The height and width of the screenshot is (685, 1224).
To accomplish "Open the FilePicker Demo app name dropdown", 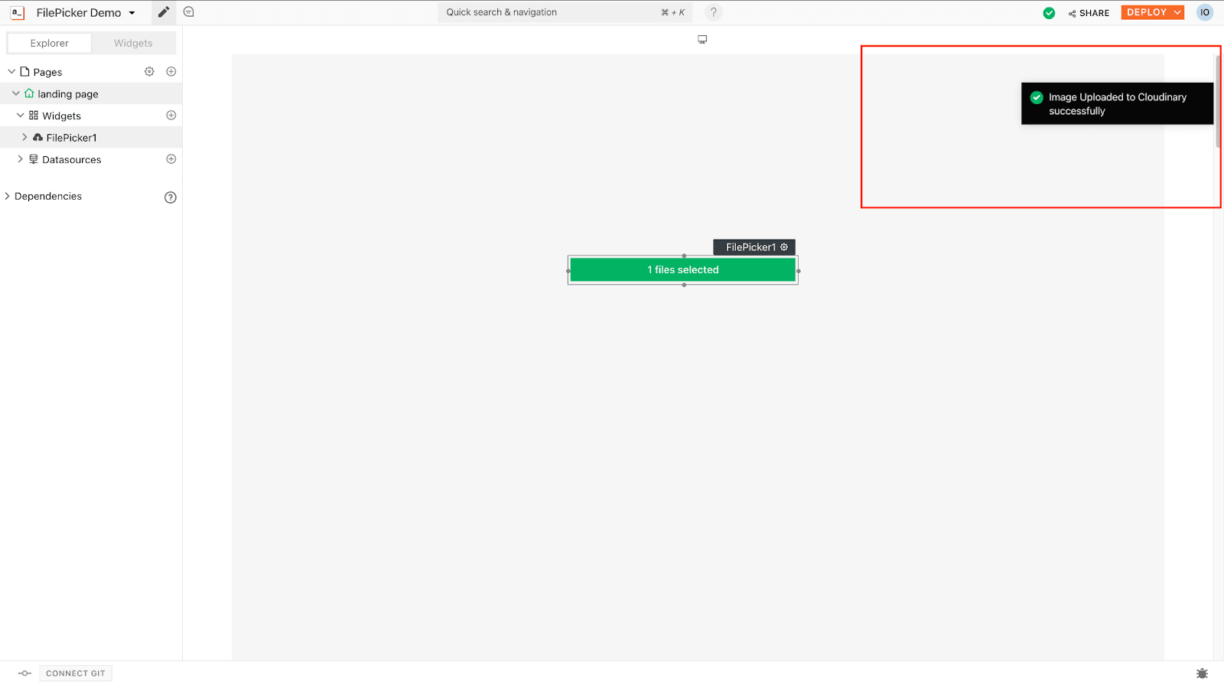I will pos(132,13).
